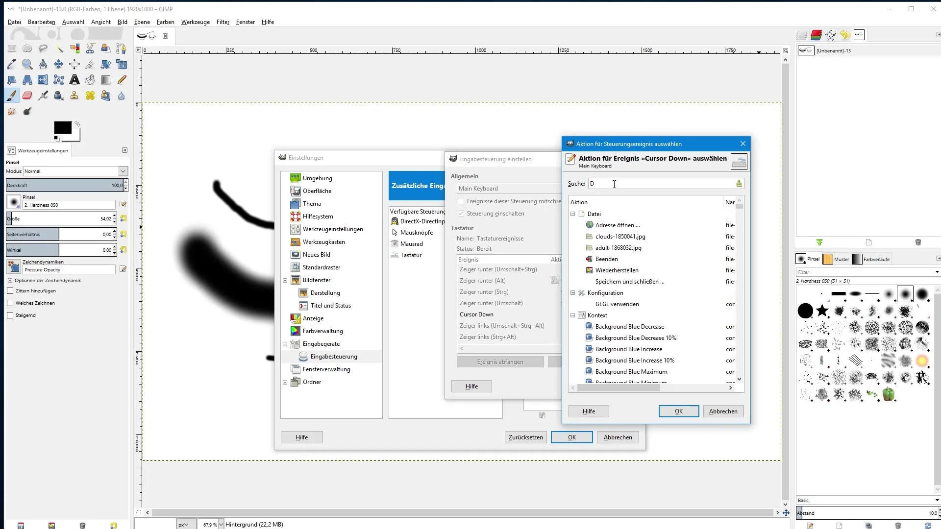Open the Werkzeuge menu
Viewport: 941px width, 529px height.
[196, 22]
